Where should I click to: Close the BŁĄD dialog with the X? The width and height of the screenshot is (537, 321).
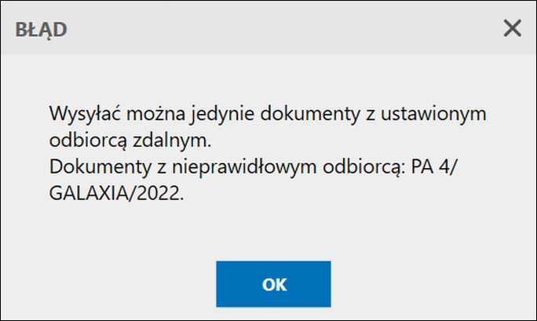tap(512, 29)
